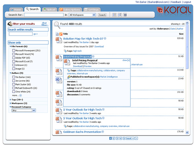Image resolution: width=196 pixels, height=147 pixels.
Task: Click the next page link
Action: pos(130,138)
